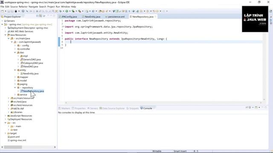Image resolution: width=273 pixels, height=153 pixels.
Task: Switch to the Servers tab in bottom panel
Action: click(93, 108)
